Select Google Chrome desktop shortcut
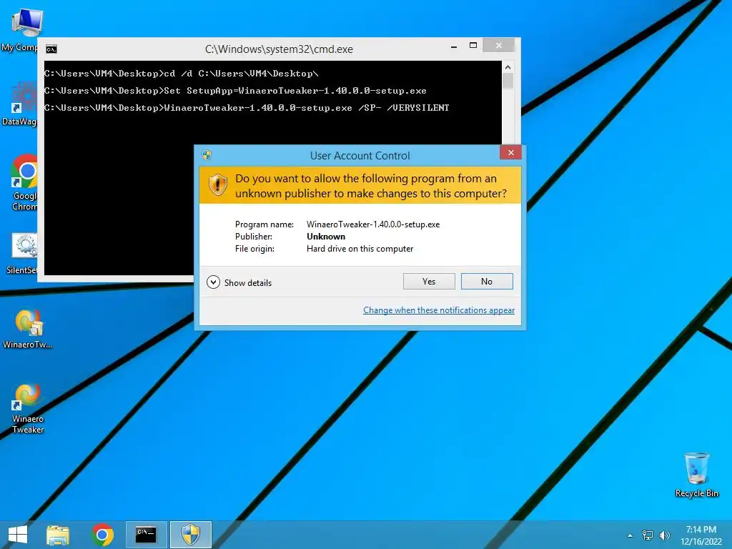This screenshot has height=549, width=732. click(x=24, y=183)
